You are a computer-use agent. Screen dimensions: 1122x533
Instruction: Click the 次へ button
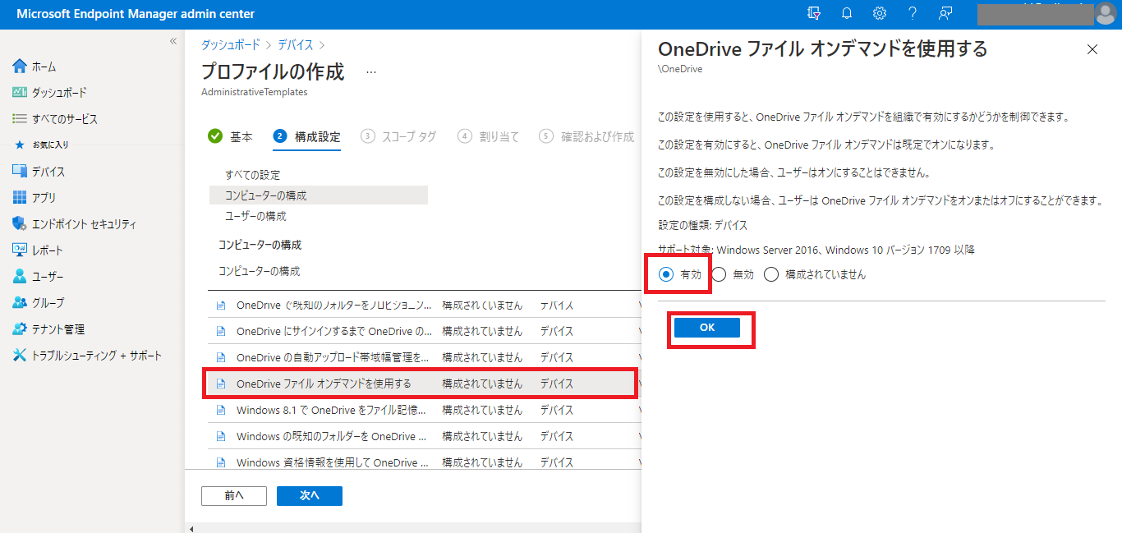310,496
